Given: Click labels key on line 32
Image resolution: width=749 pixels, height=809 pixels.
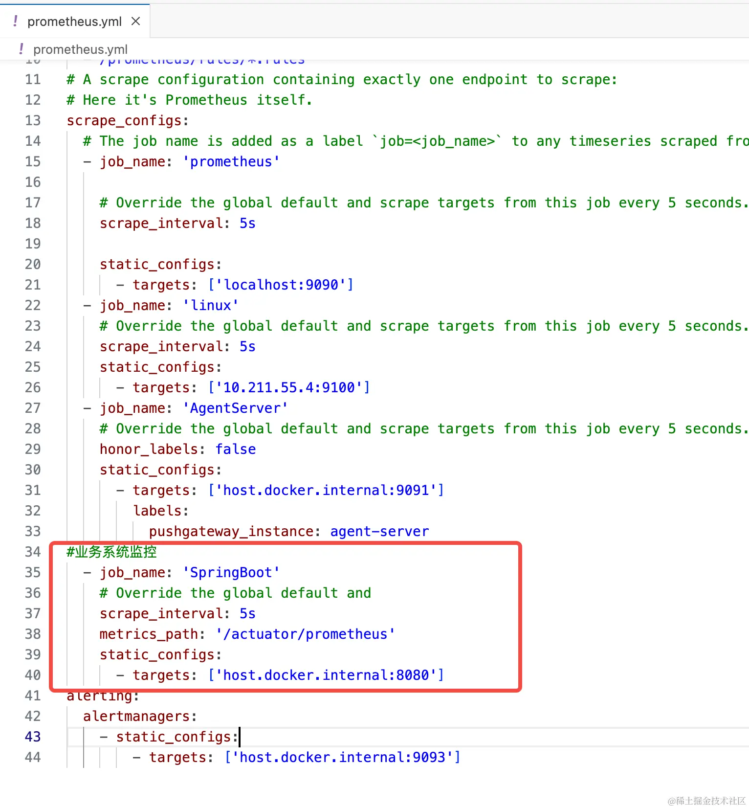Looking at the screenshot, I should (x=157, y=511).
